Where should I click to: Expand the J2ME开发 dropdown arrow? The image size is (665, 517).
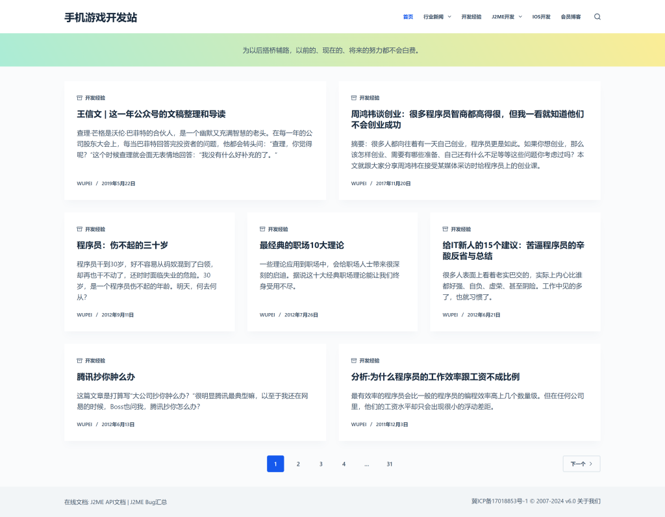(520, 17)
